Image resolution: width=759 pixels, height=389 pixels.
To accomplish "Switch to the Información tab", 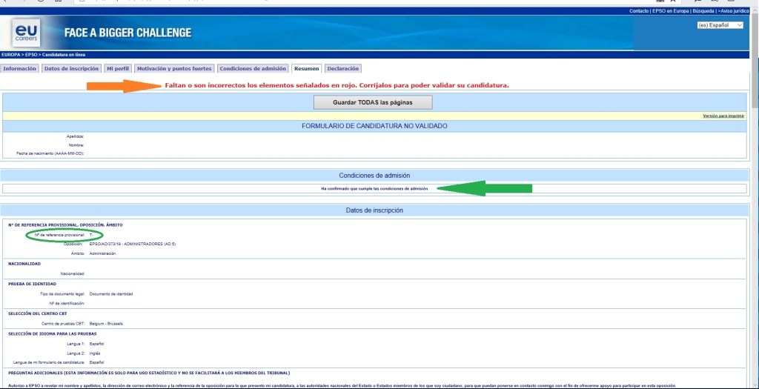I will click(x=20, y=68).
